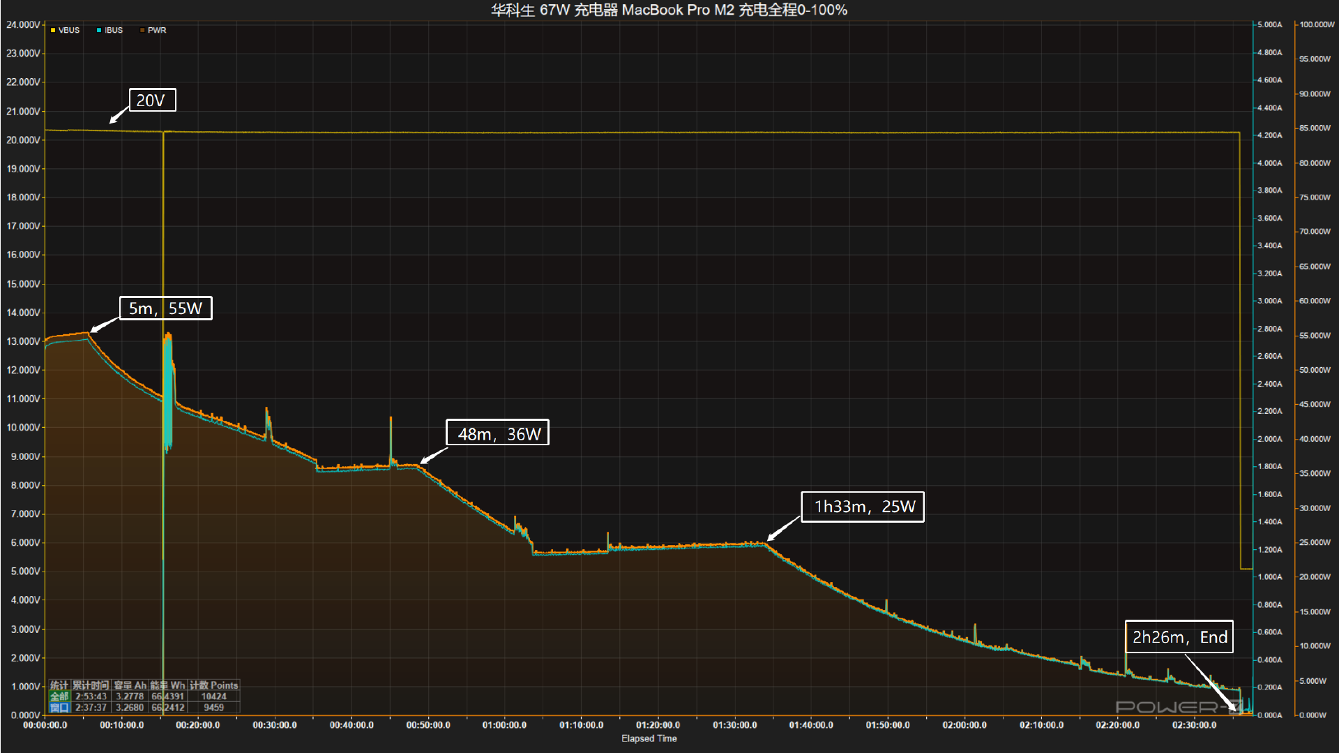Toggle the IBUS series in the legend
Image resolution: width=1339 pixels, height=753 pixels.
click(109, 30)
